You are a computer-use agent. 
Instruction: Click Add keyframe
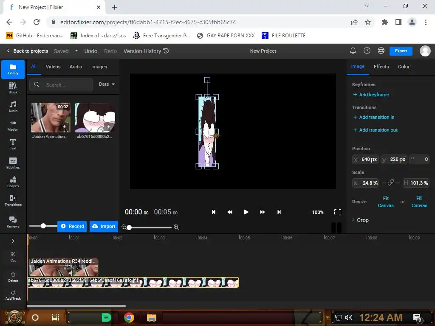click(x=371, y=95)
